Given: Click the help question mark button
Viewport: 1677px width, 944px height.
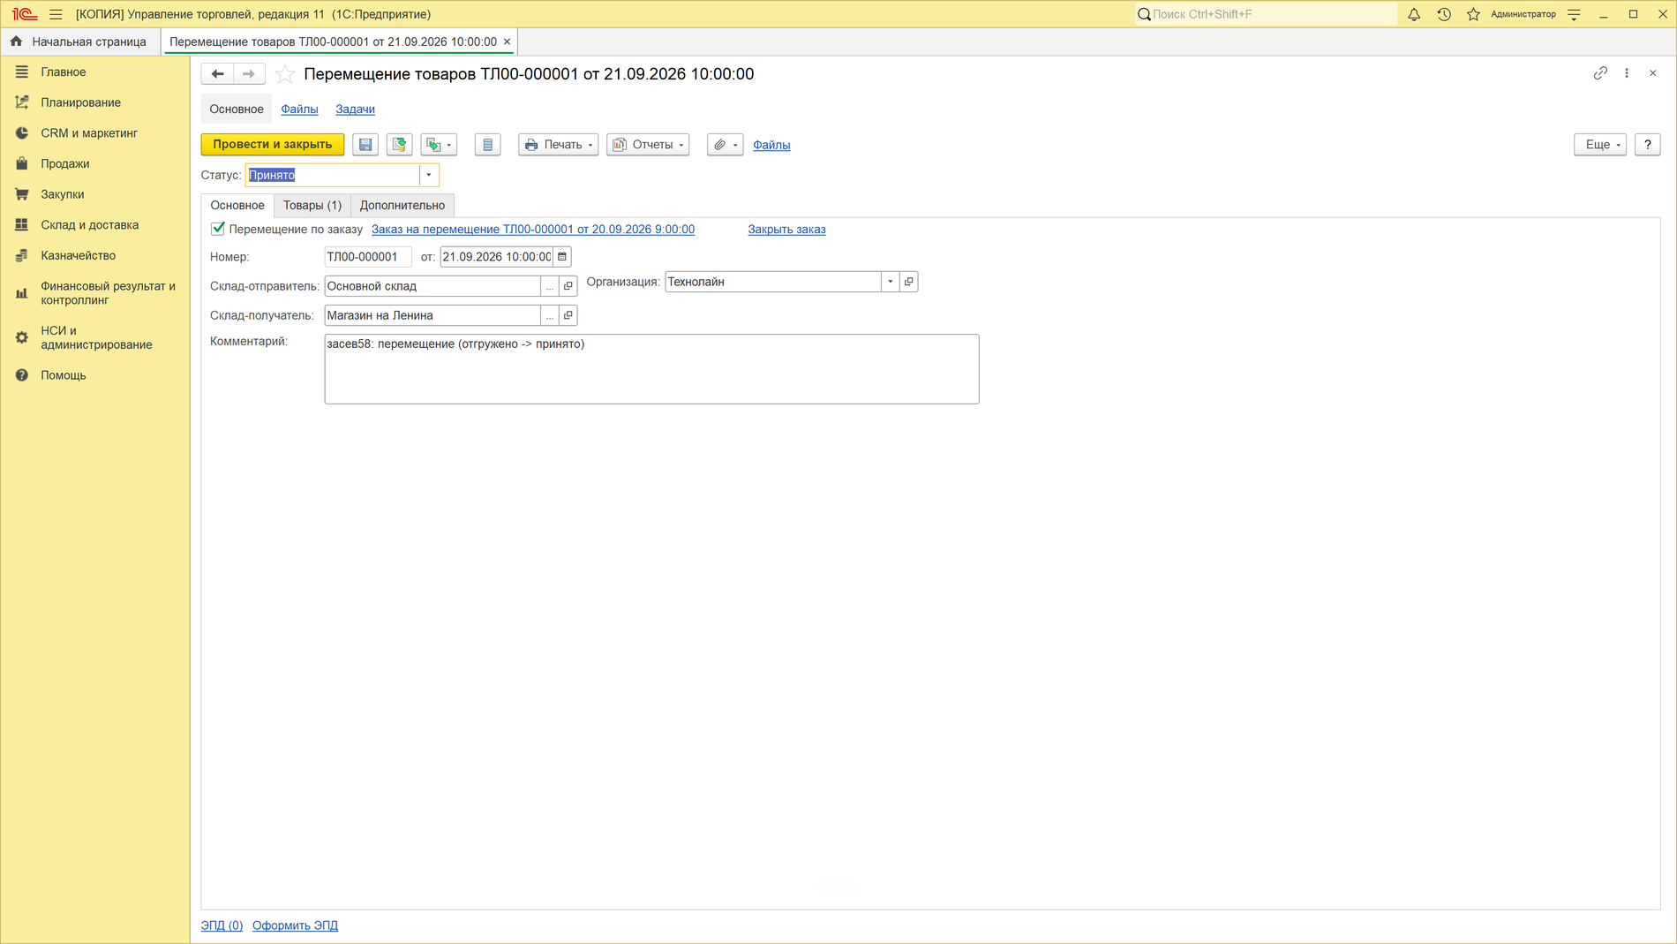Looking at the screenshot, I should tap(1647, 145).
